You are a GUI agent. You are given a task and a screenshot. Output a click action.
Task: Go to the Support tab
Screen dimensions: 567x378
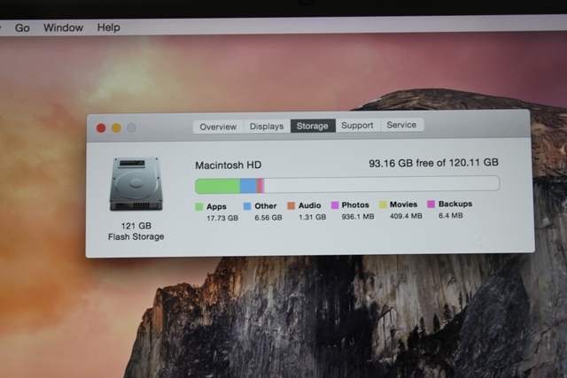[358, 125]
